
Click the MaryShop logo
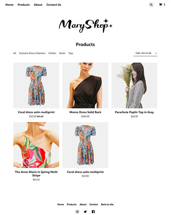pyautogui.click(x=85, y=26)
